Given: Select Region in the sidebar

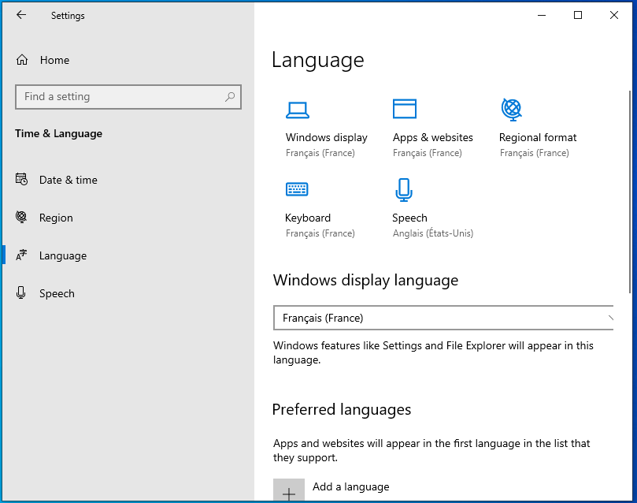Looking at the screenshot, I should click(x=128, y=218).
